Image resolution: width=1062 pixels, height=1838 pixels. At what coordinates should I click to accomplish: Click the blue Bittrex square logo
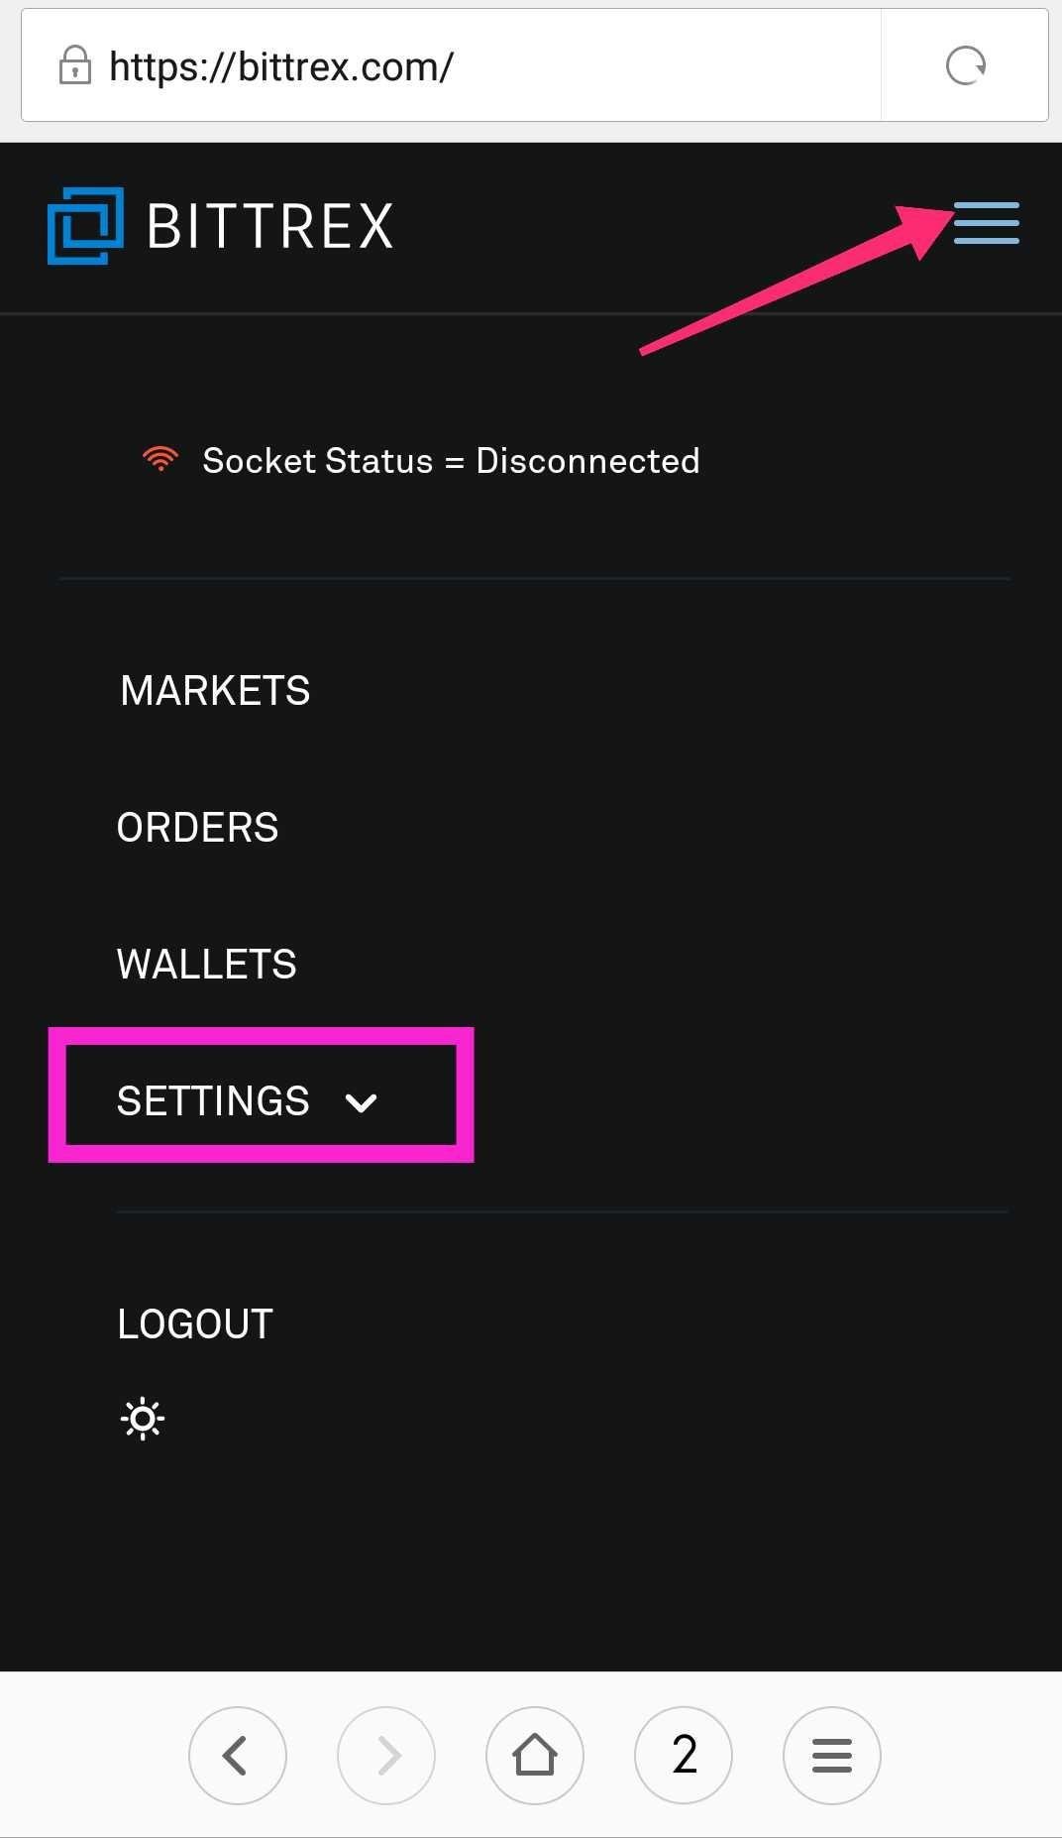coord(85,226)
